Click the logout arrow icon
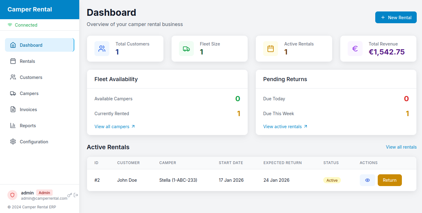 click(76, 195)
